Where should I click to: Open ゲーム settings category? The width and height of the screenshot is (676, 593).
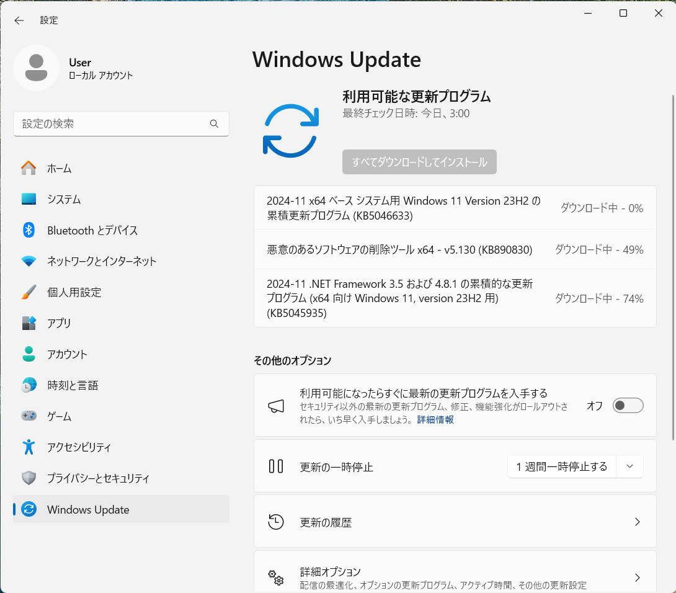click(121, 416)
